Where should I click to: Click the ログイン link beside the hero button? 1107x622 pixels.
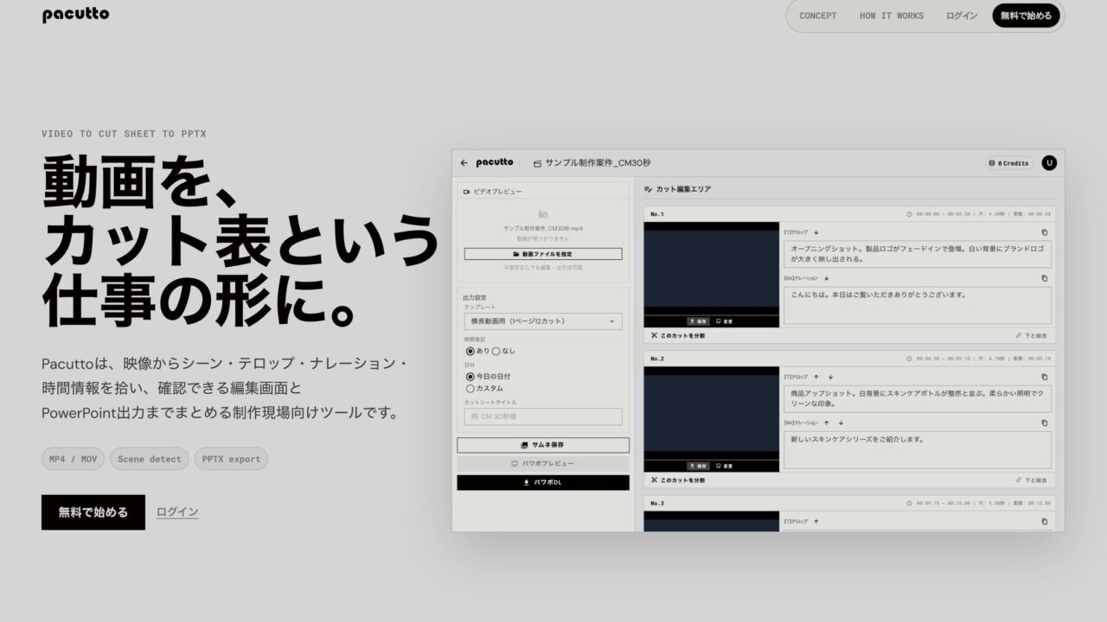[177, 511]
